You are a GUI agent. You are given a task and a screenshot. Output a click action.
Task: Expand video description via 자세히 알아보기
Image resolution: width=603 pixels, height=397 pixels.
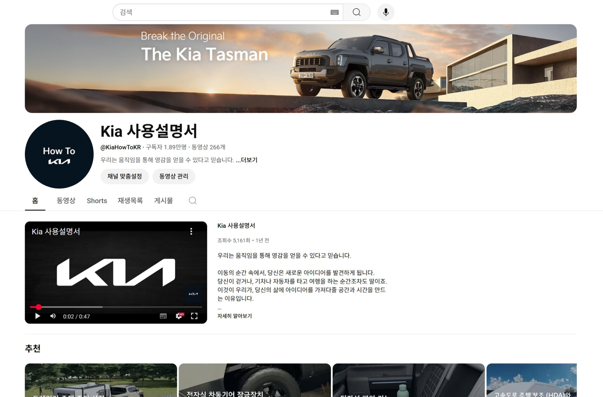pos(234,316)
